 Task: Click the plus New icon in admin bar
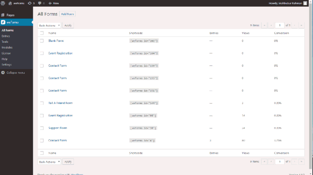50,3
